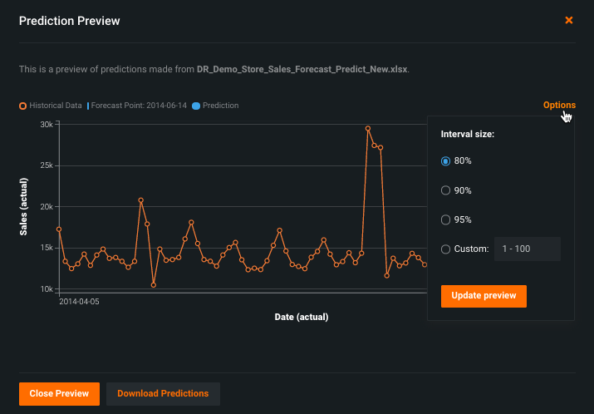Click the Historical Data legend label

tap(56, 106)
